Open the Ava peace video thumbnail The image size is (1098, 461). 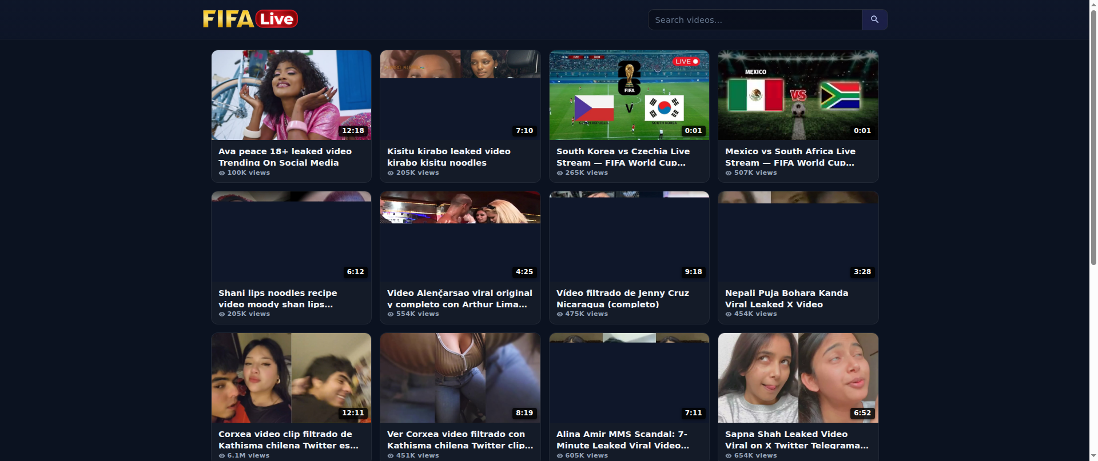click(291, 95)
